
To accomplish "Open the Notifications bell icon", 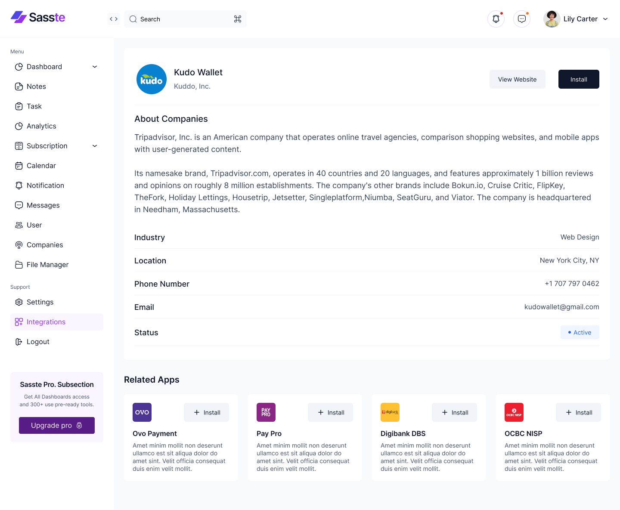I will (496, 19).
